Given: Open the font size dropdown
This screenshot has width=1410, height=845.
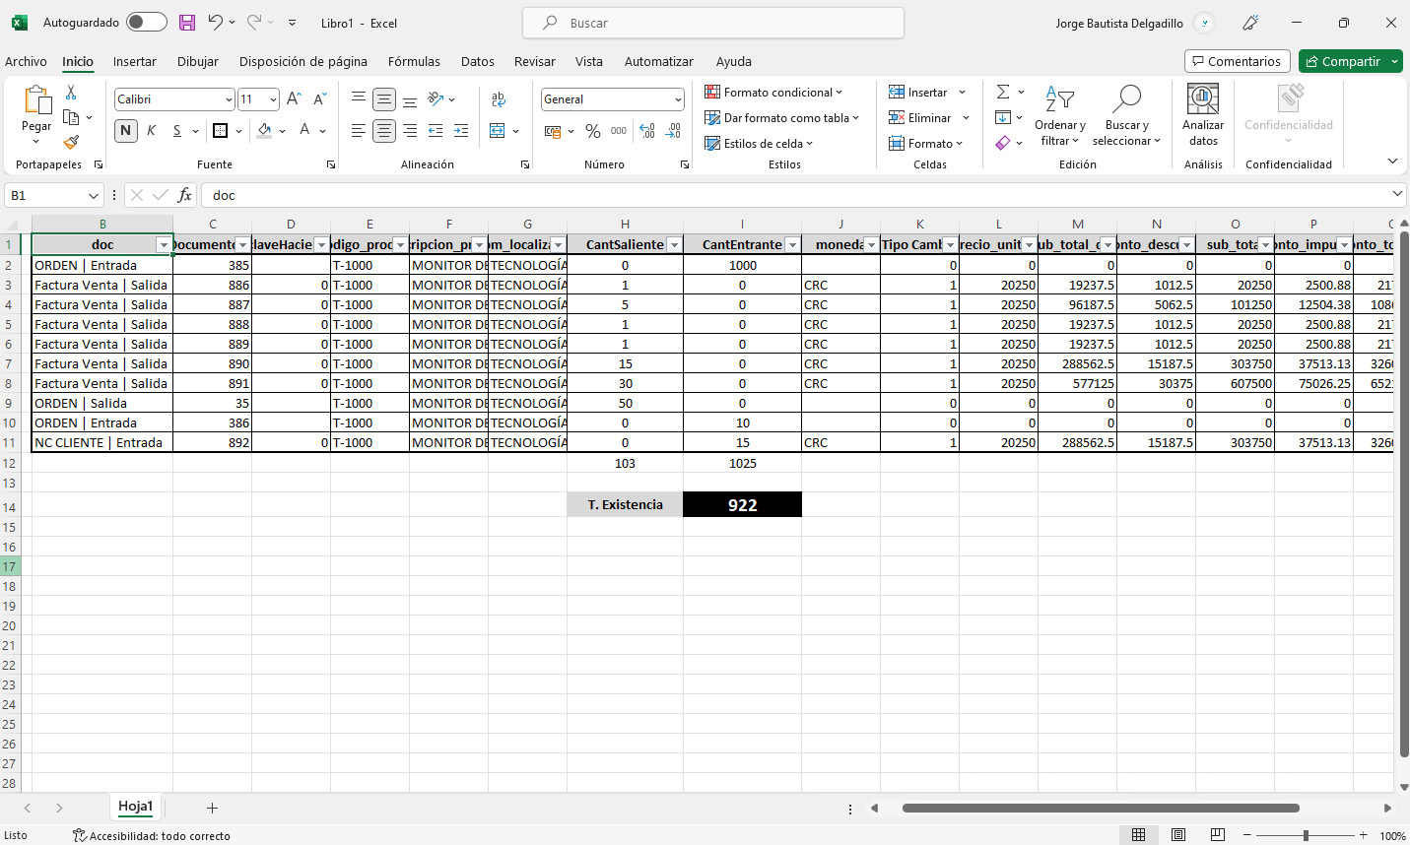Looking at the screenshot, I should [273, 99].
